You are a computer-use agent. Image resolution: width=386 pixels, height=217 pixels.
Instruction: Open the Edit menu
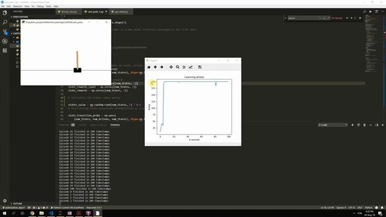click(8, 6)
